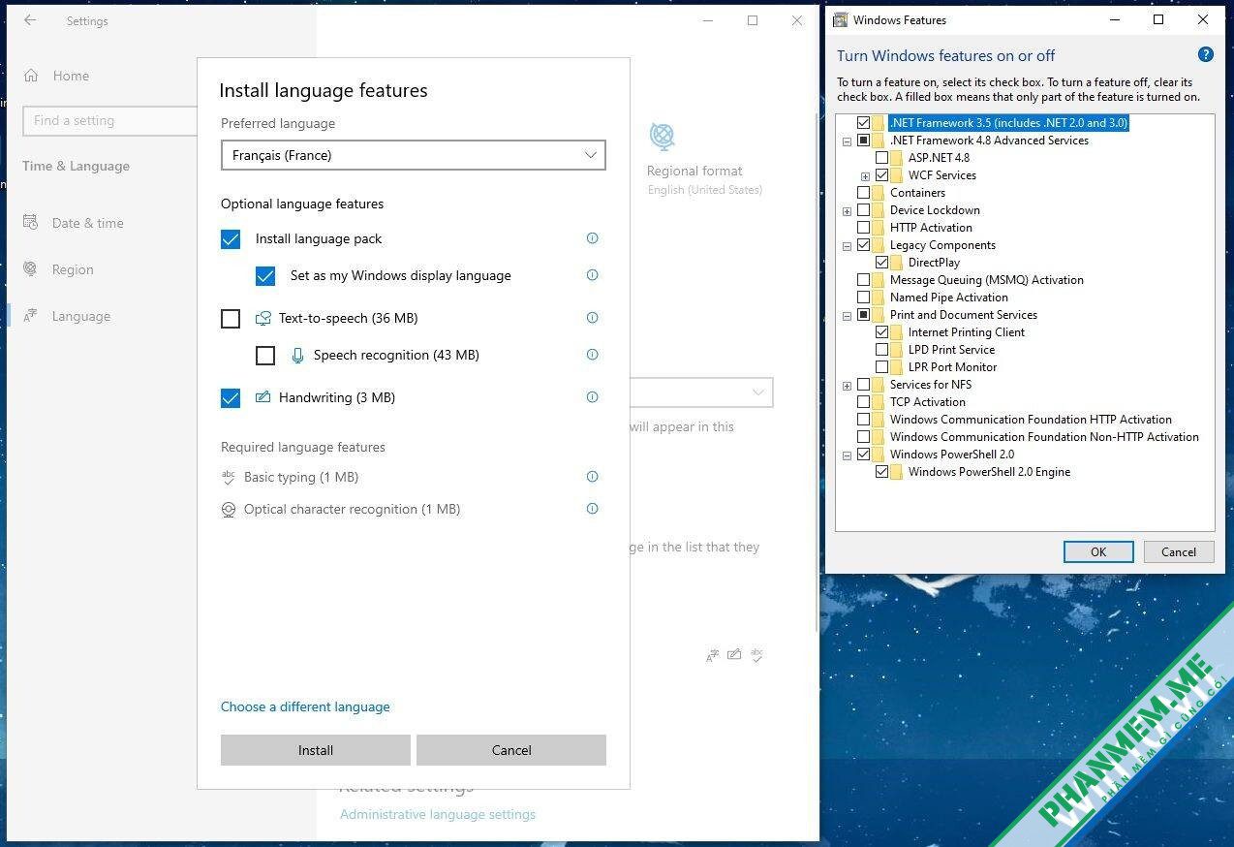This screenshot has height=847, width=1234.
Task: Check LPD Print Service box
Action: (x=881, y=350)
